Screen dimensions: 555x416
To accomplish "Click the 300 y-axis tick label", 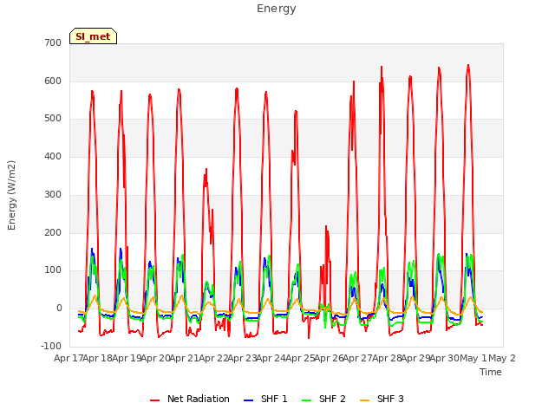I will (x=53, y=194).
